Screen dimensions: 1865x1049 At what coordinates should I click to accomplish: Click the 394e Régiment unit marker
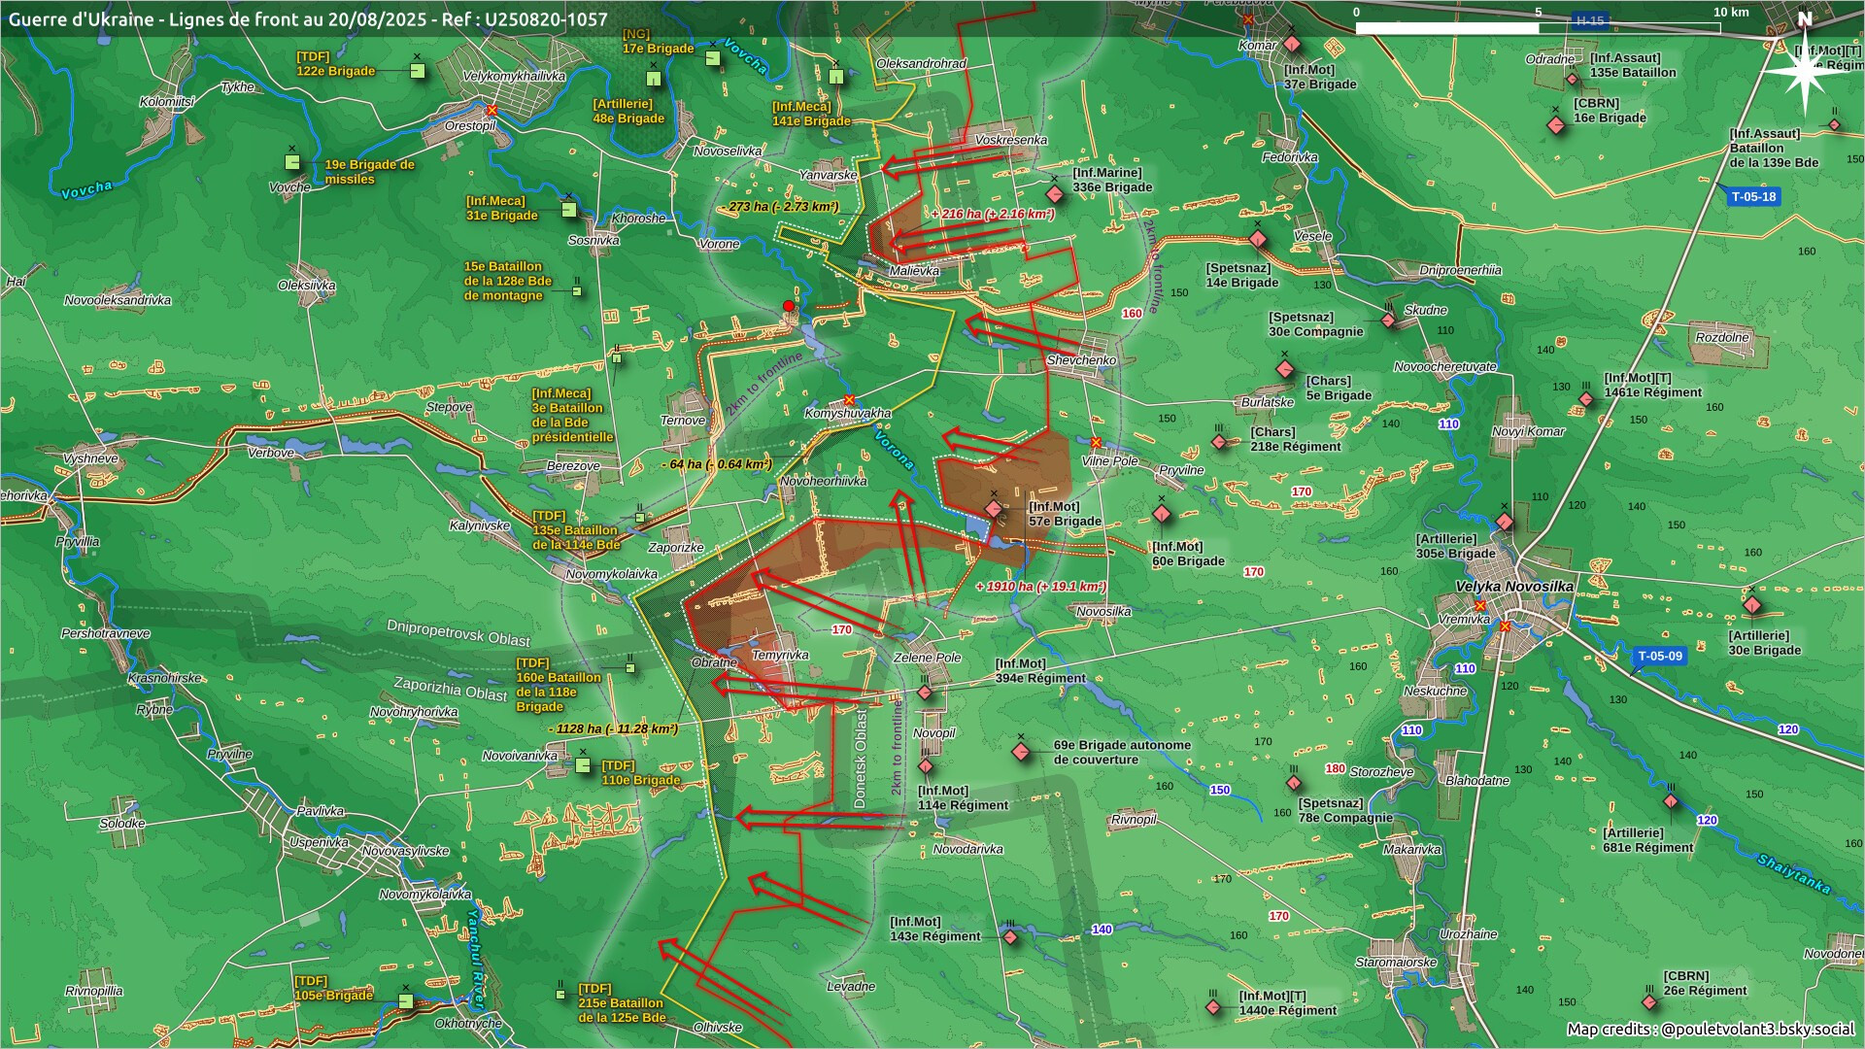coord(925,693)
